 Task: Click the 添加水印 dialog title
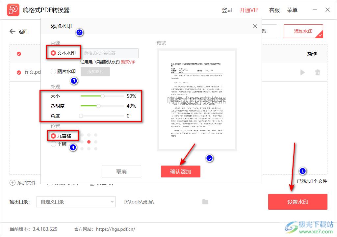click(x=61, y=26)
